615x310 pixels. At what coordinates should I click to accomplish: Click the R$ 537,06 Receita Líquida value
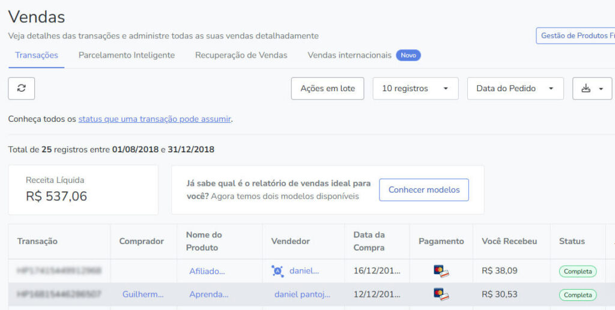56,196
